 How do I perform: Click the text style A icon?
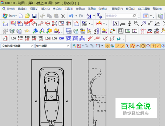(x=89, y=16)
